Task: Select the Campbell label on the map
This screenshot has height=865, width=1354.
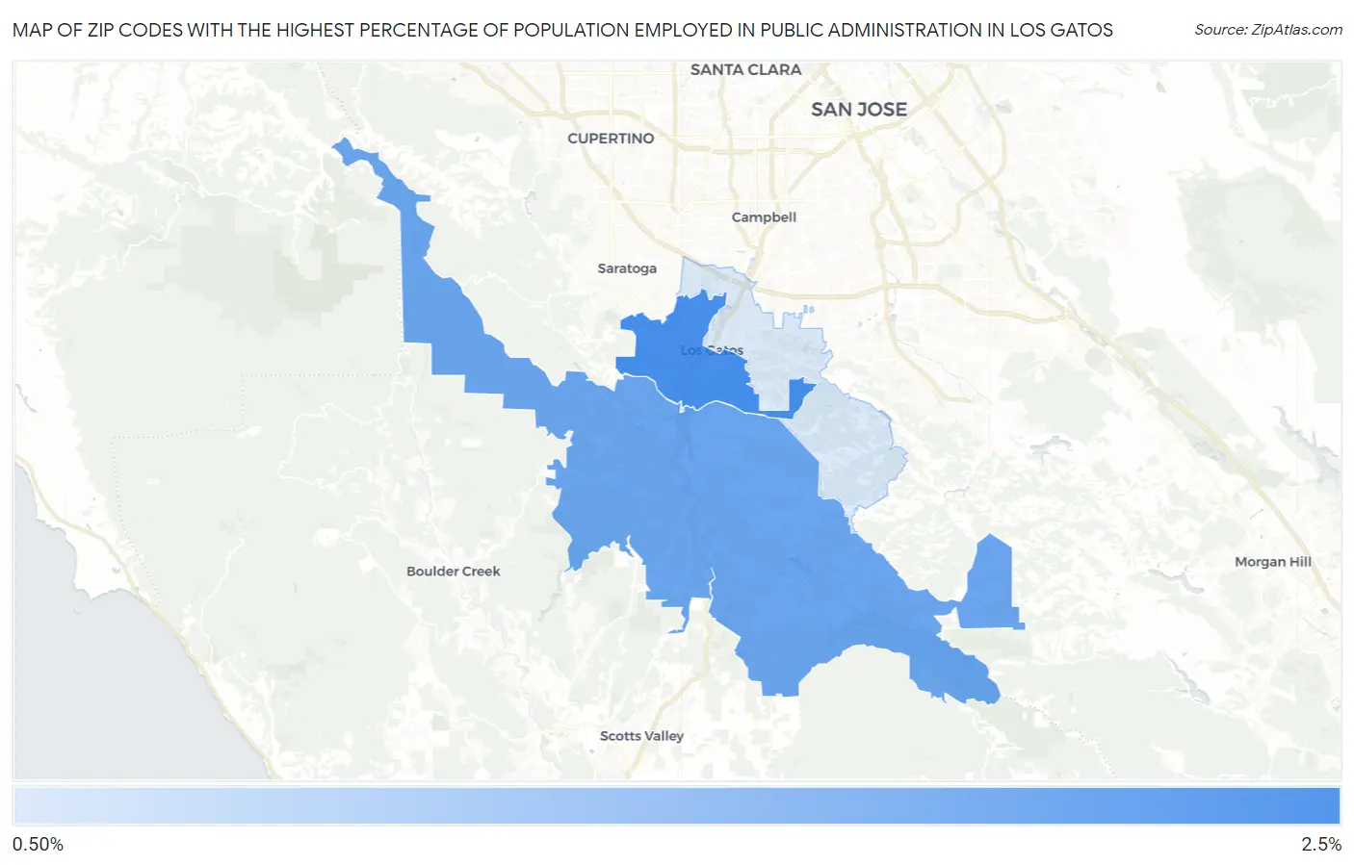Action: (764, 217)
